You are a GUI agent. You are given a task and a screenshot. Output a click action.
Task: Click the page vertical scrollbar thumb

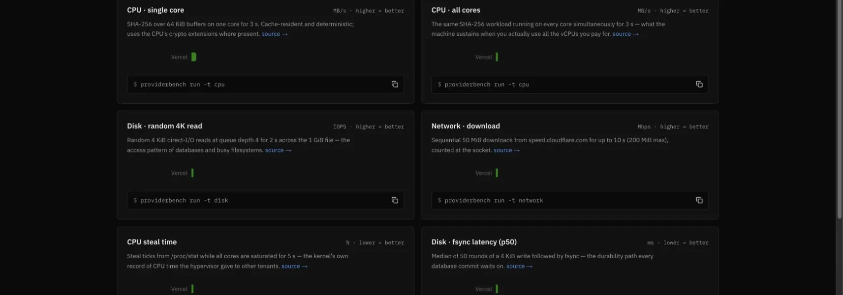(x=839, y=109)
